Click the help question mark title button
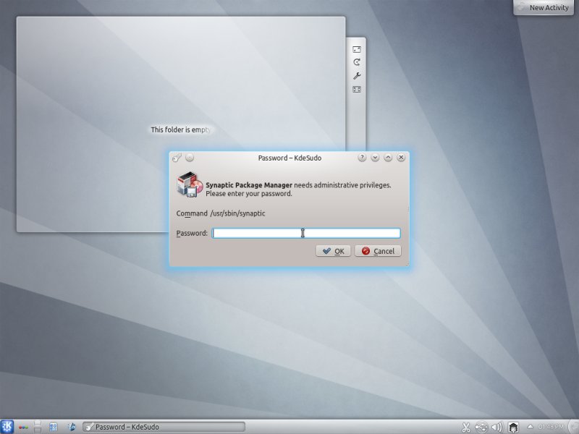 (x=362, y=158)
